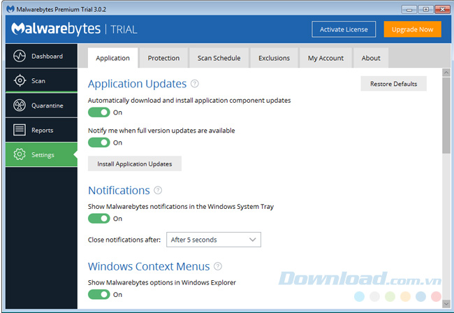Click the vertical scrollbar on settings page

[x=446, y=112]
